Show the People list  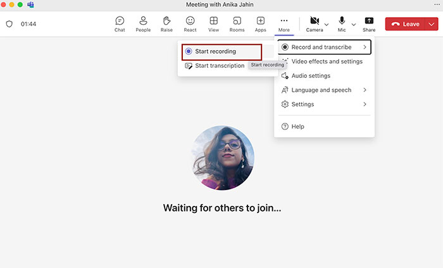pyautogui.click(x=143, y=24)
